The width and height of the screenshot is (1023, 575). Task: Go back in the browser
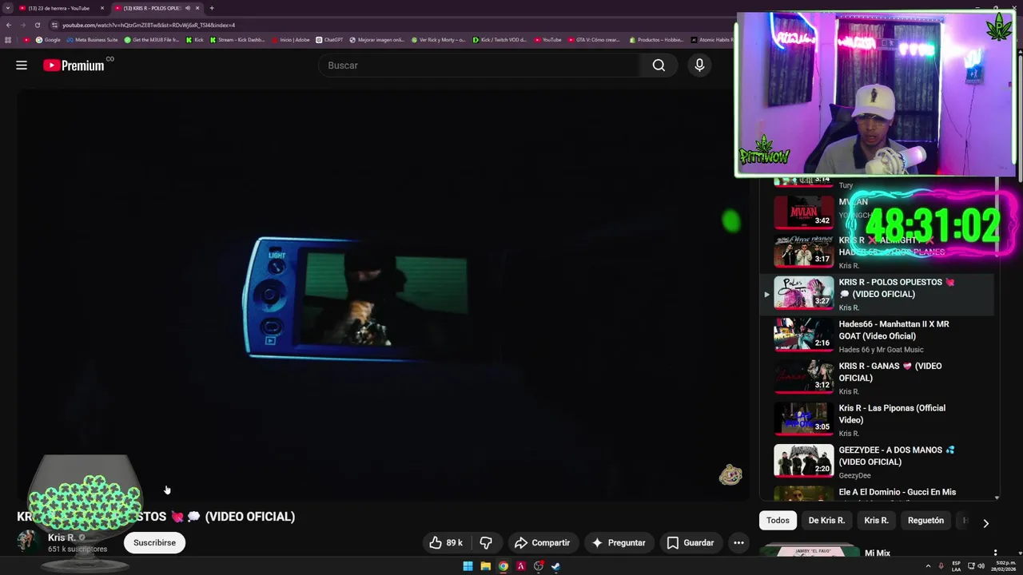(x=9, y=25)
